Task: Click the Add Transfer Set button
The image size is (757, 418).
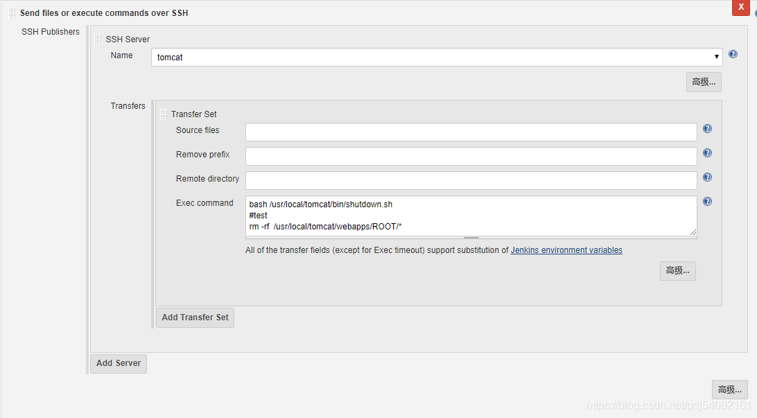Action: coord(195,317)
